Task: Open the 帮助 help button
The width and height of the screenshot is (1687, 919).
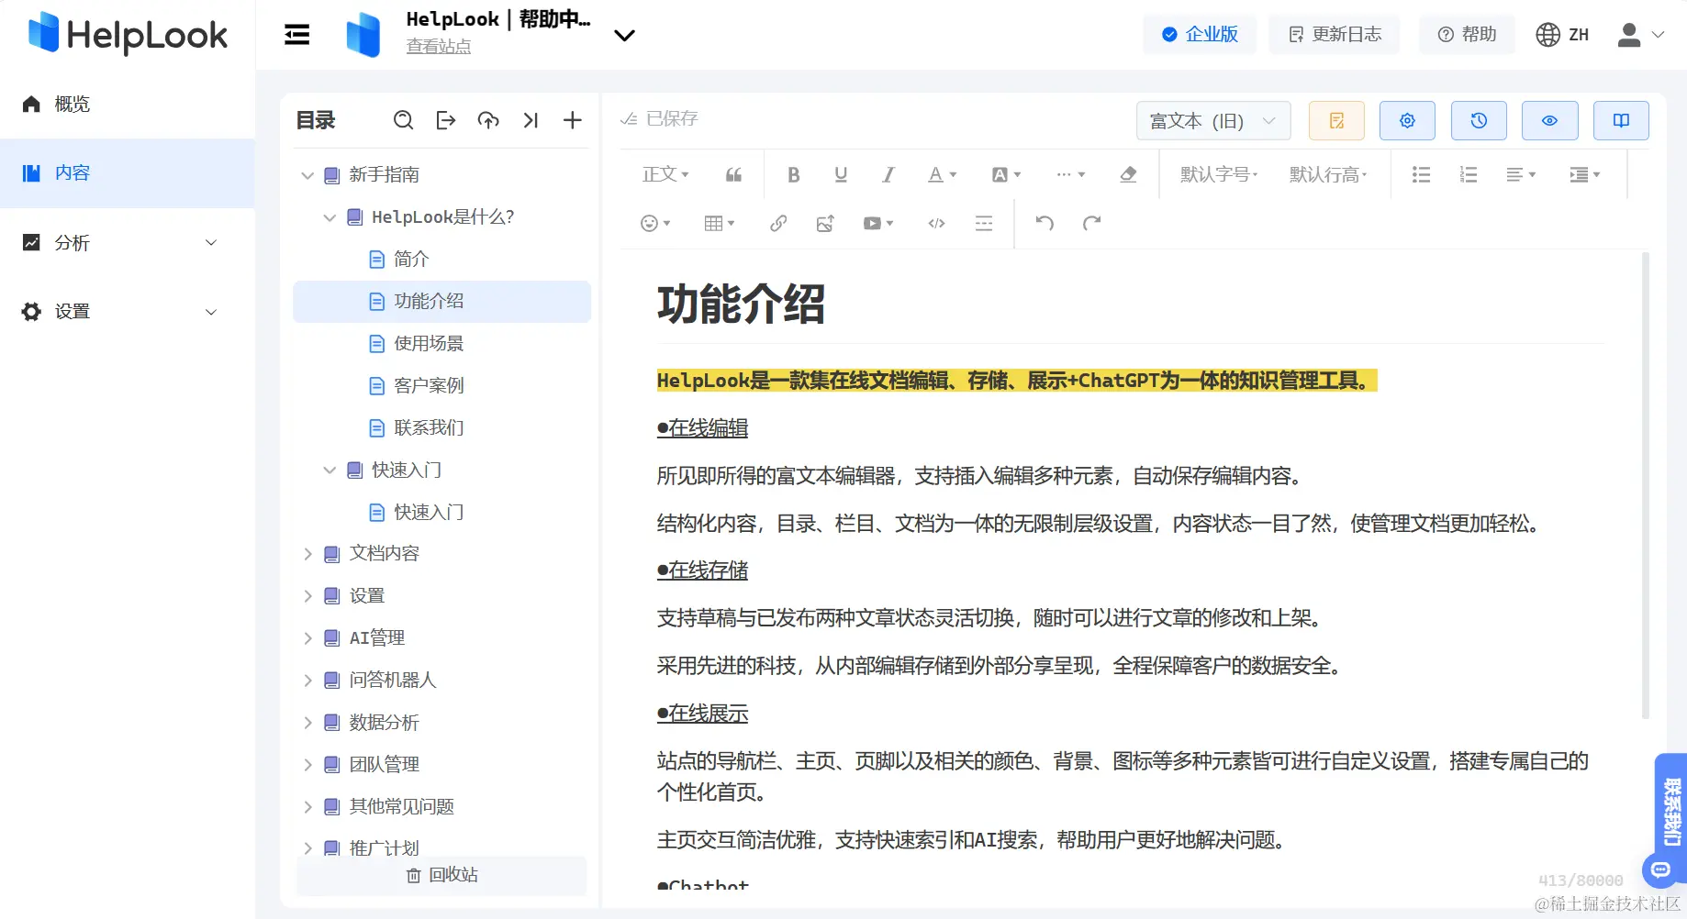Action: click(x=1467, y=35)
